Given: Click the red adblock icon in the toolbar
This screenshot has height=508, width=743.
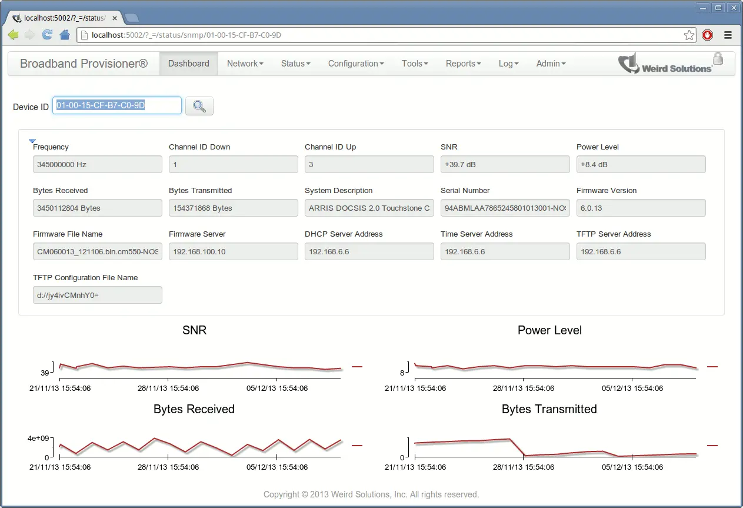Looking at the screenshot, I should click(x=707, y=35).
